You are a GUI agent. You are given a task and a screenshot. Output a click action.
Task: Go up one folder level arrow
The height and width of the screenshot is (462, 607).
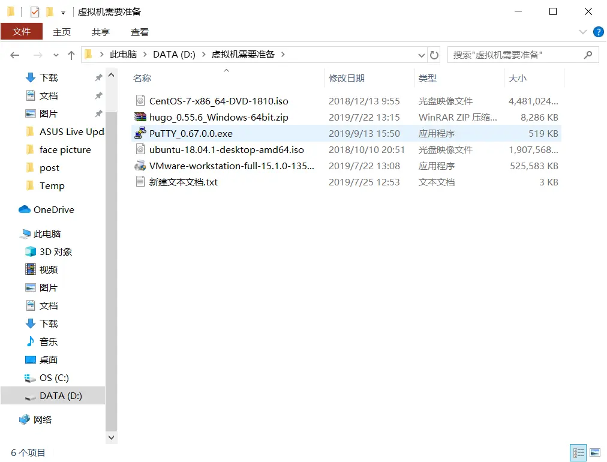71,55
